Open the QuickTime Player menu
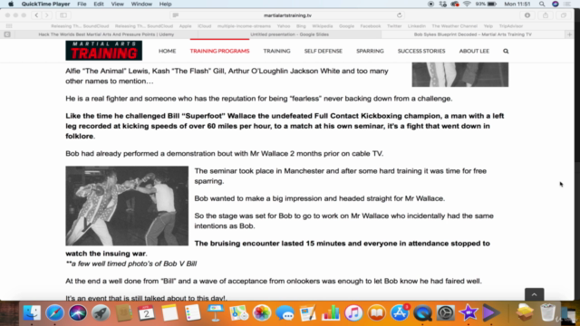580x326 pixels. [45, 4]
